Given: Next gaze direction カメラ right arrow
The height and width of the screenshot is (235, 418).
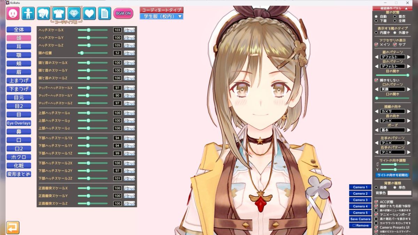Looking at the screenshot, I should (408, 111).
